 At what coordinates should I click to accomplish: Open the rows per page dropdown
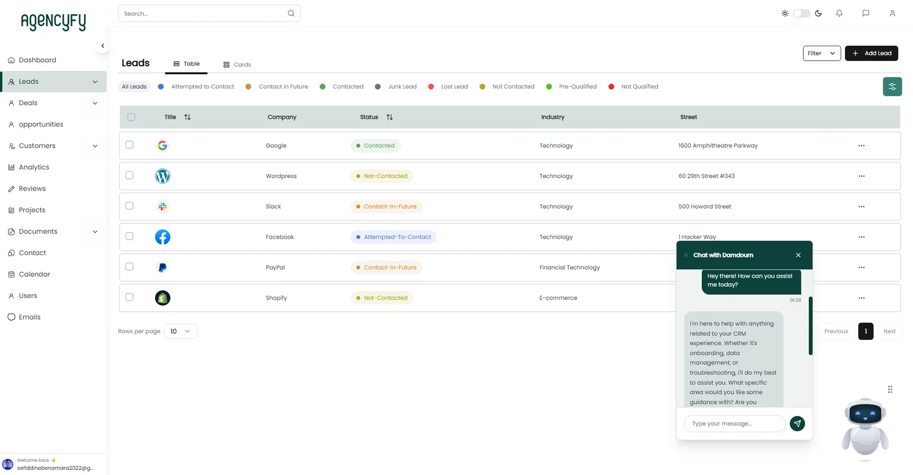pos(180,331)
